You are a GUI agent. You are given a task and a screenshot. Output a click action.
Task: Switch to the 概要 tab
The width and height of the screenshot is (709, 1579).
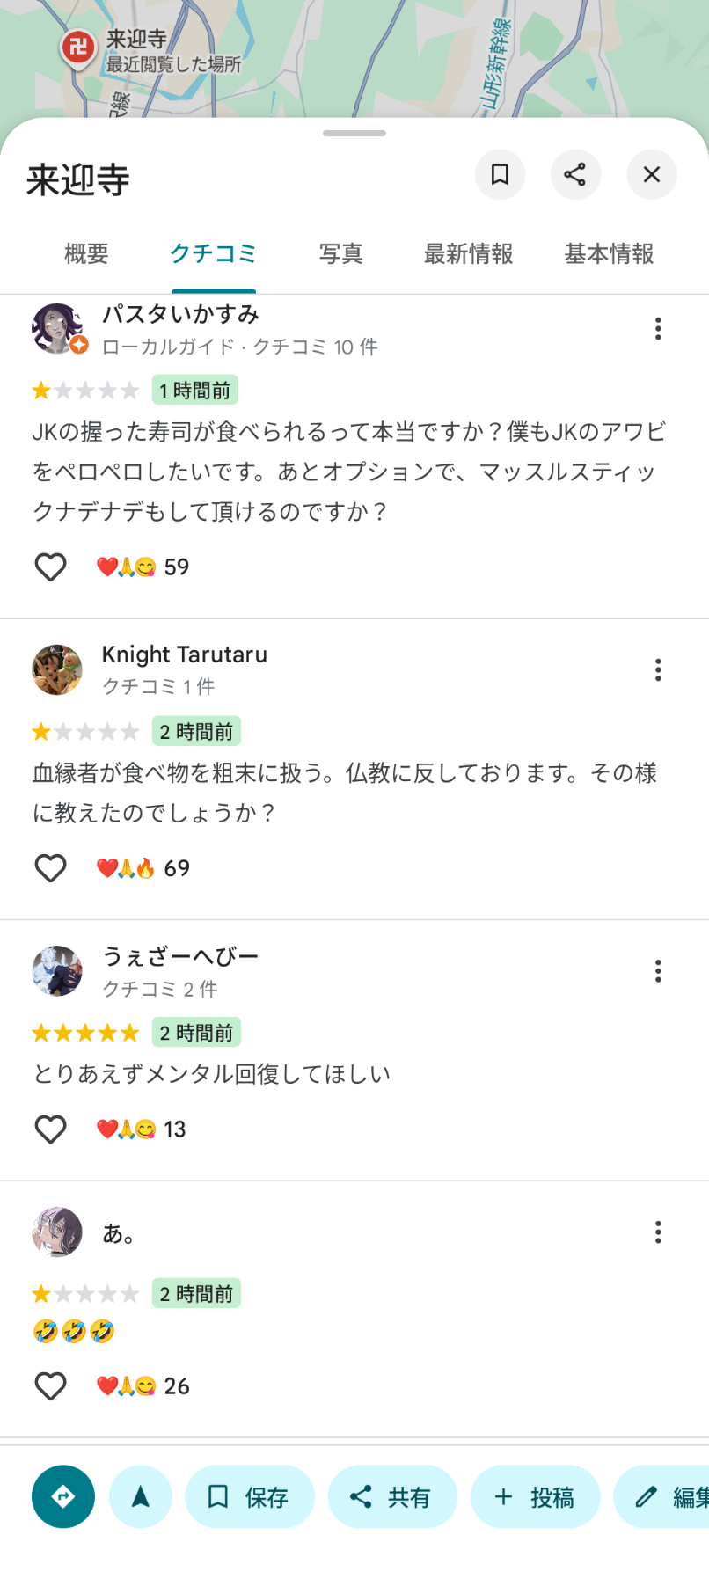tap(86, 254)
